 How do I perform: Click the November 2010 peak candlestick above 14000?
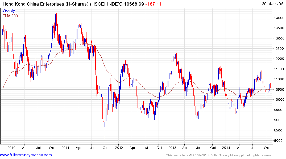tap(57, 19)
